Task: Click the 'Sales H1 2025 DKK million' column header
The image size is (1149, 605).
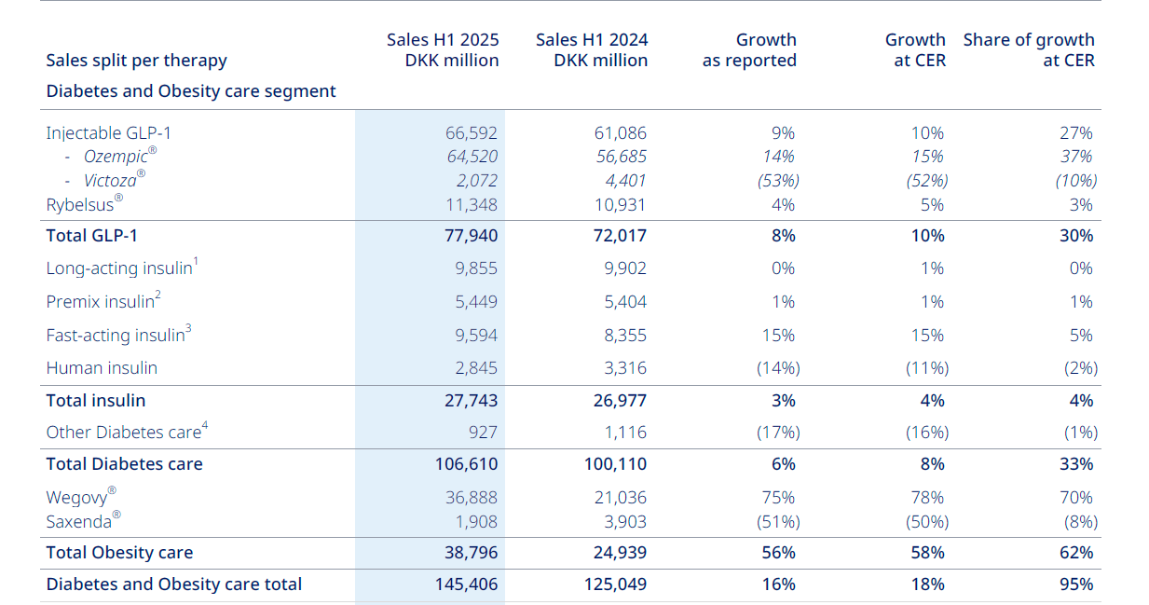Action: (x=443, y=50)
